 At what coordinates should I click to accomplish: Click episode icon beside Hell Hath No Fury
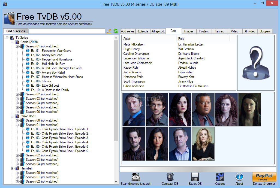click(x=28, y=64)
